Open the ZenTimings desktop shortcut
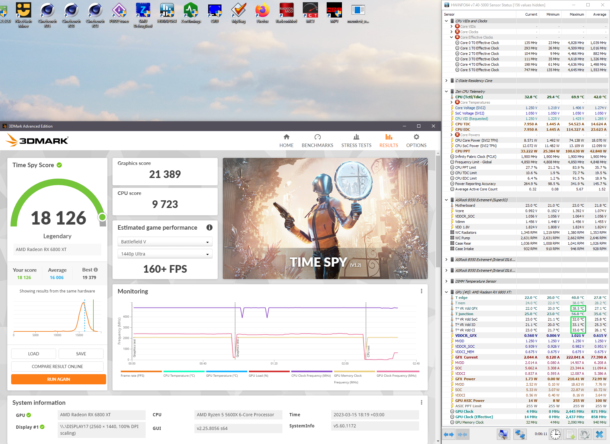 (191, 13)
